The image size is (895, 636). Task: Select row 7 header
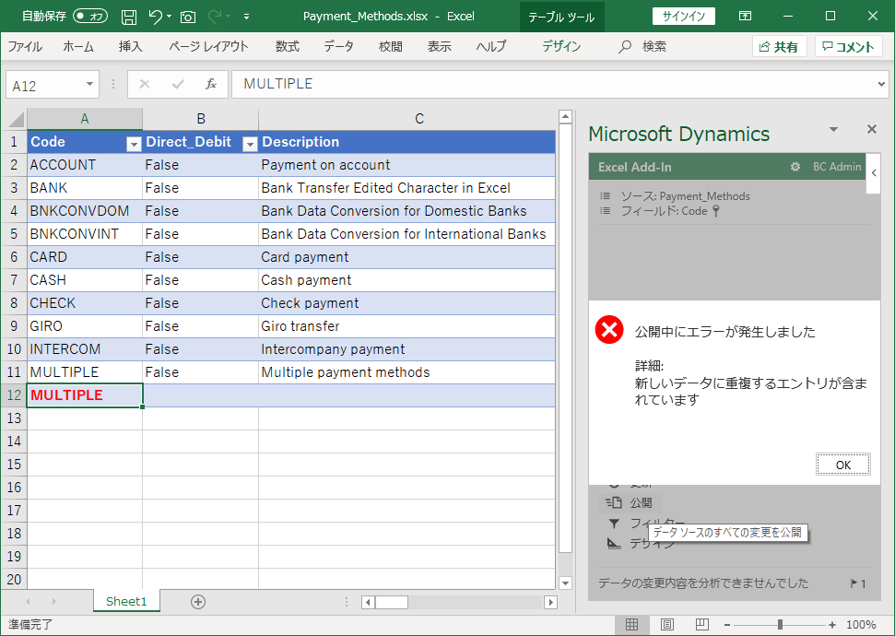[14, 280]
